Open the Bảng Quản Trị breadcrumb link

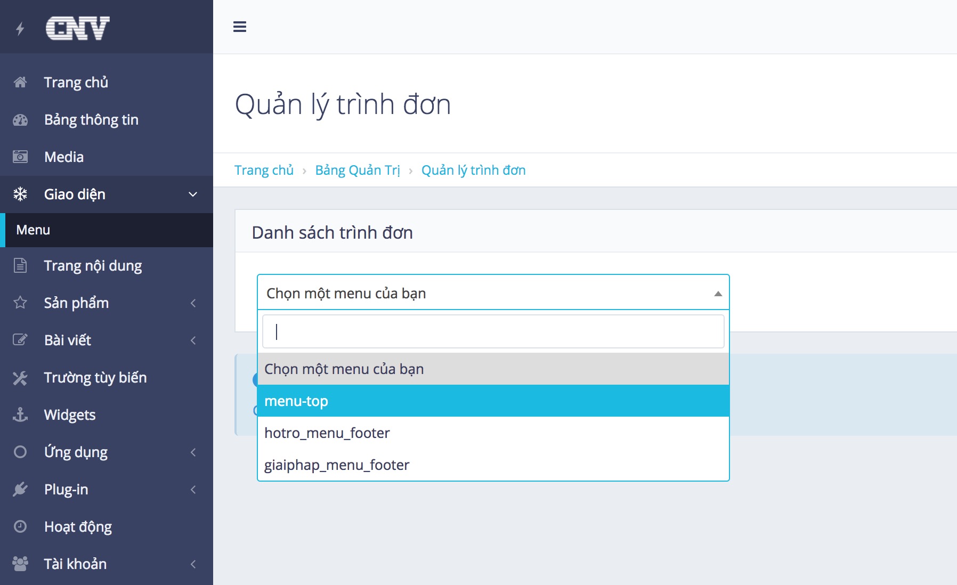point(357,170)
